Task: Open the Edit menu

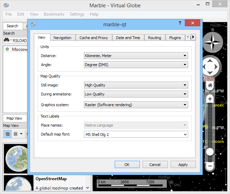Action: [21, 14]
